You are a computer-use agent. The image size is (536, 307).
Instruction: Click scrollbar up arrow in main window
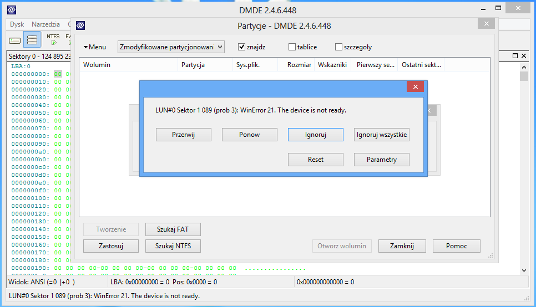(x=524, y=67)
